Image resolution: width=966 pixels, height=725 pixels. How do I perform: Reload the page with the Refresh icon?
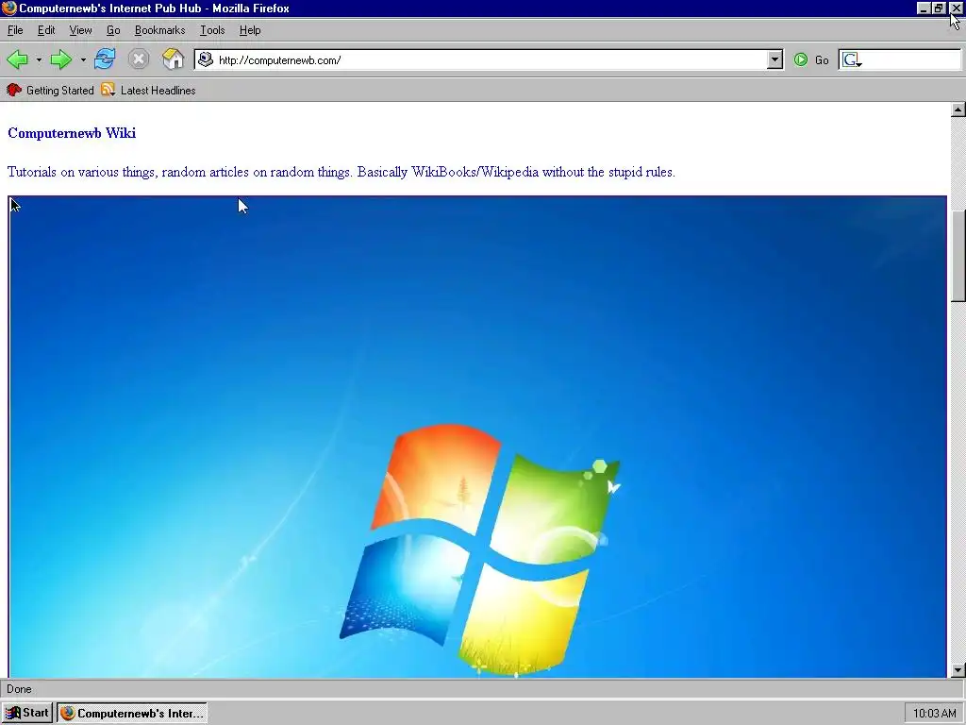click(105, 59)
